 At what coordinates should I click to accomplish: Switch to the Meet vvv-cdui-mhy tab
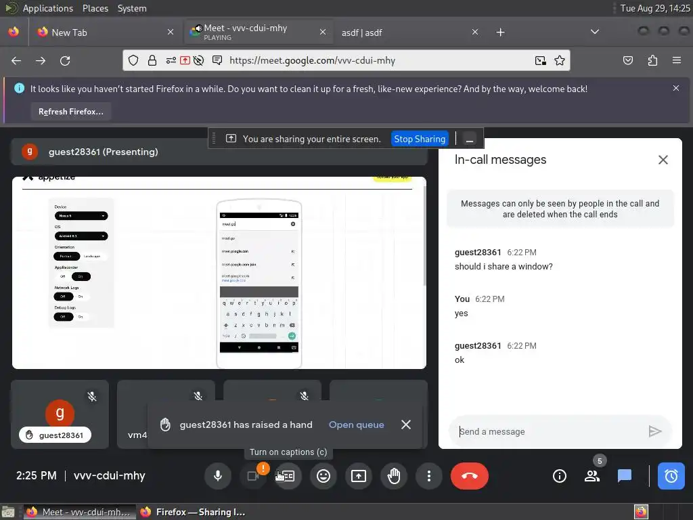point(258,32)
